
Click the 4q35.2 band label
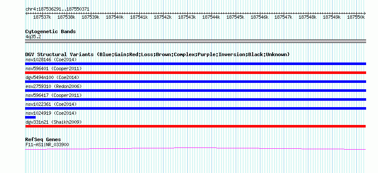pos(33,37)
